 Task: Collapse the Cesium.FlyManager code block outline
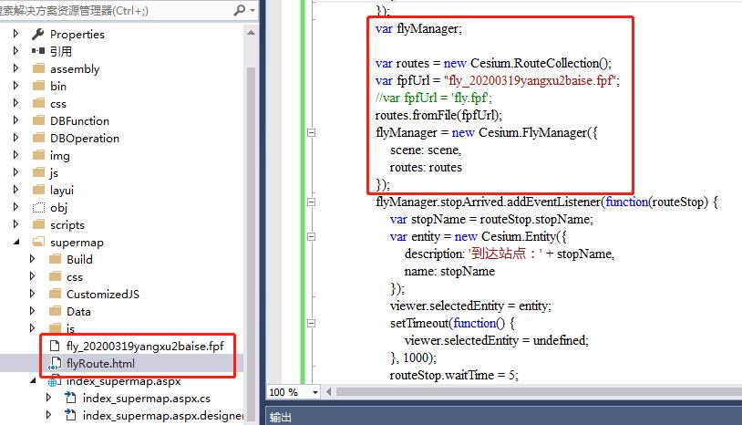pos(313,133)
